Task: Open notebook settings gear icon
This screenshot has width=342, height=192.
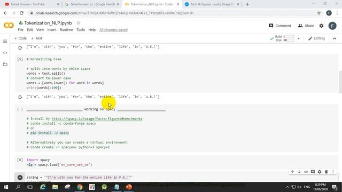Action: (x=322, y=26)
